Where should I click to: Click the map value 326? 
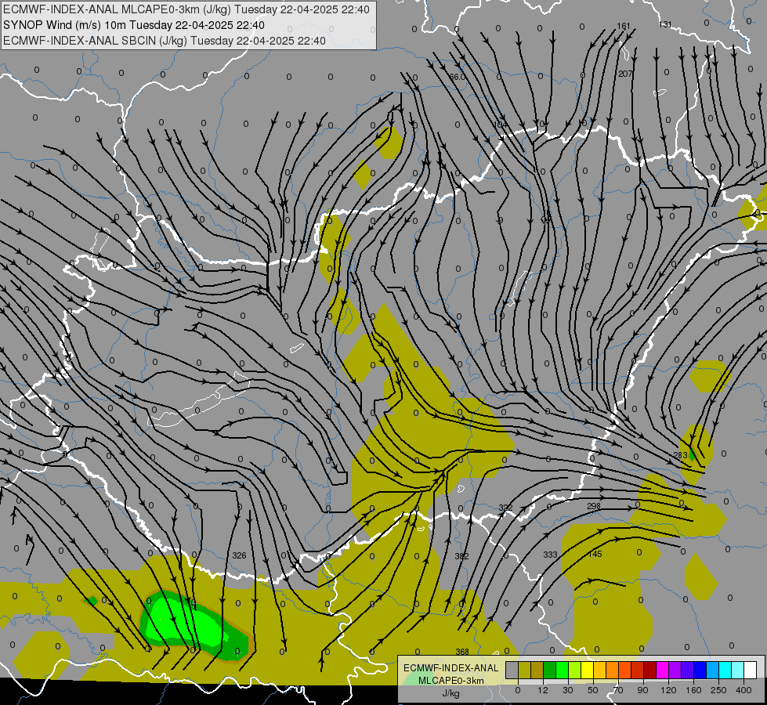(x=239, y=555)
